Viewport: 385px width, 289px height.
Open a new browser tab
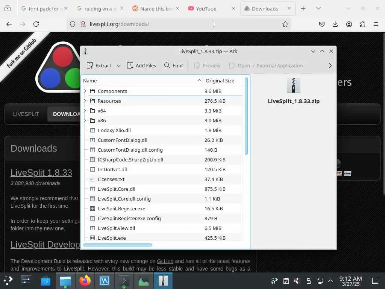303,9
